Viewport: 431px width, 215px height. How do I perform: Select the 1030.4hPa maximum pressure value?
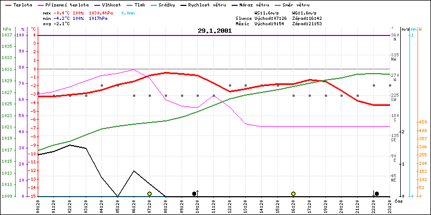(x=101, y=12)
